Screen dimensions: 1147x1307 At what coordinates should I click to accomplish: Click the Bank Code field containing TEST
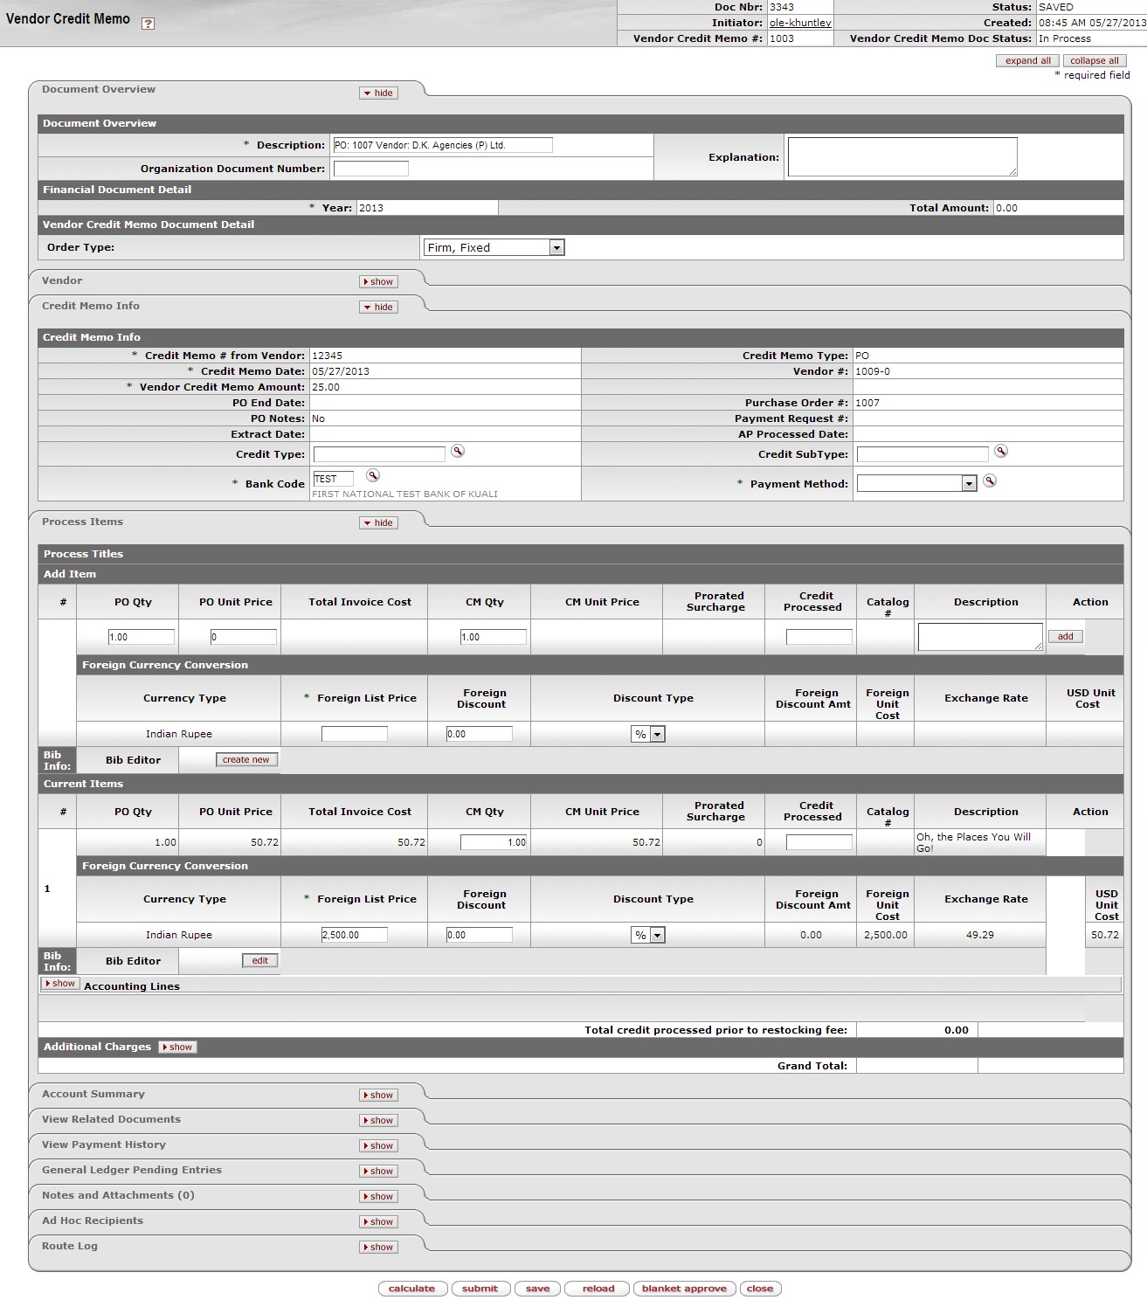click(334, 479)
